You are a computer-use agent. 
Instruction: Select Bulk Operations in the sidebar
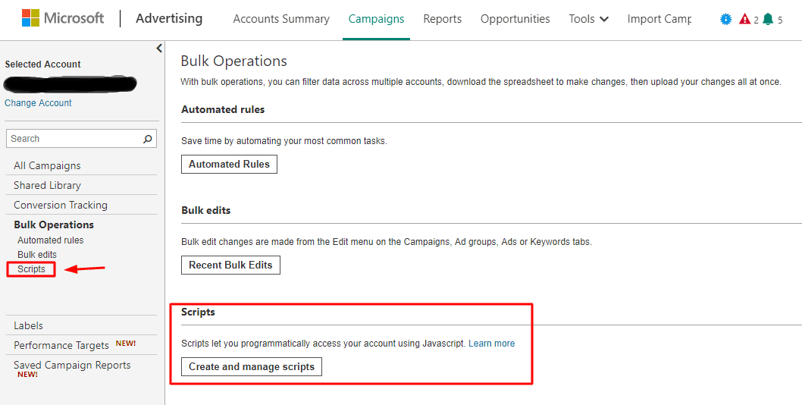[x=54, y=224]
